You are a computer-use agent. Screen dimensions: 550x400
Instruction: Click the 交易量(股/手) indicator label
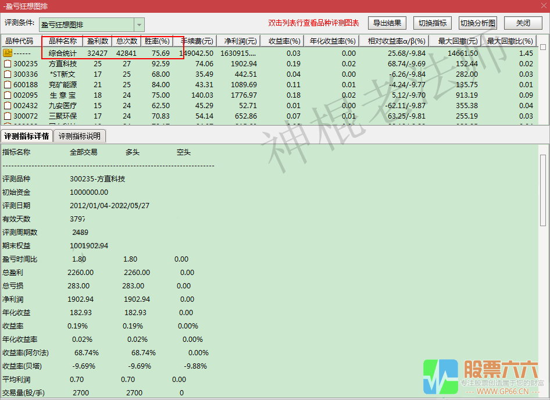click(23, 393)
